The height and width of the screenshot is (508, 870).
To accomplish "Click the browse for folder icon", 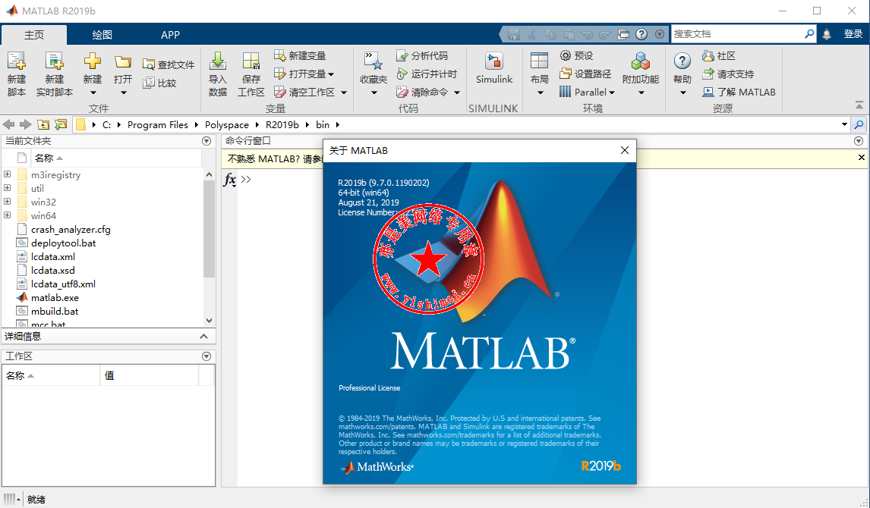I will click(61, 124).
